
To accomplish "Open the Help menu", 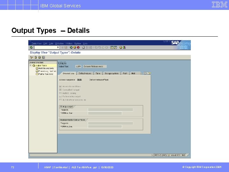I will pyautogui.click(x=85, y=43).
